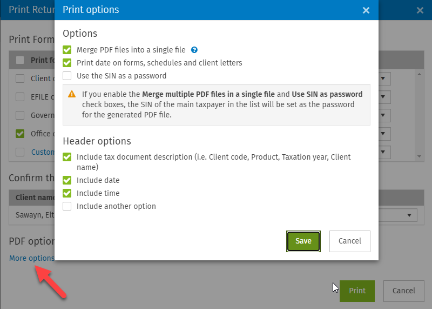Image resolution: width=432 pixels, height=309 pixels.
Task: Open the More options link
Action: [x=32, y=258]
